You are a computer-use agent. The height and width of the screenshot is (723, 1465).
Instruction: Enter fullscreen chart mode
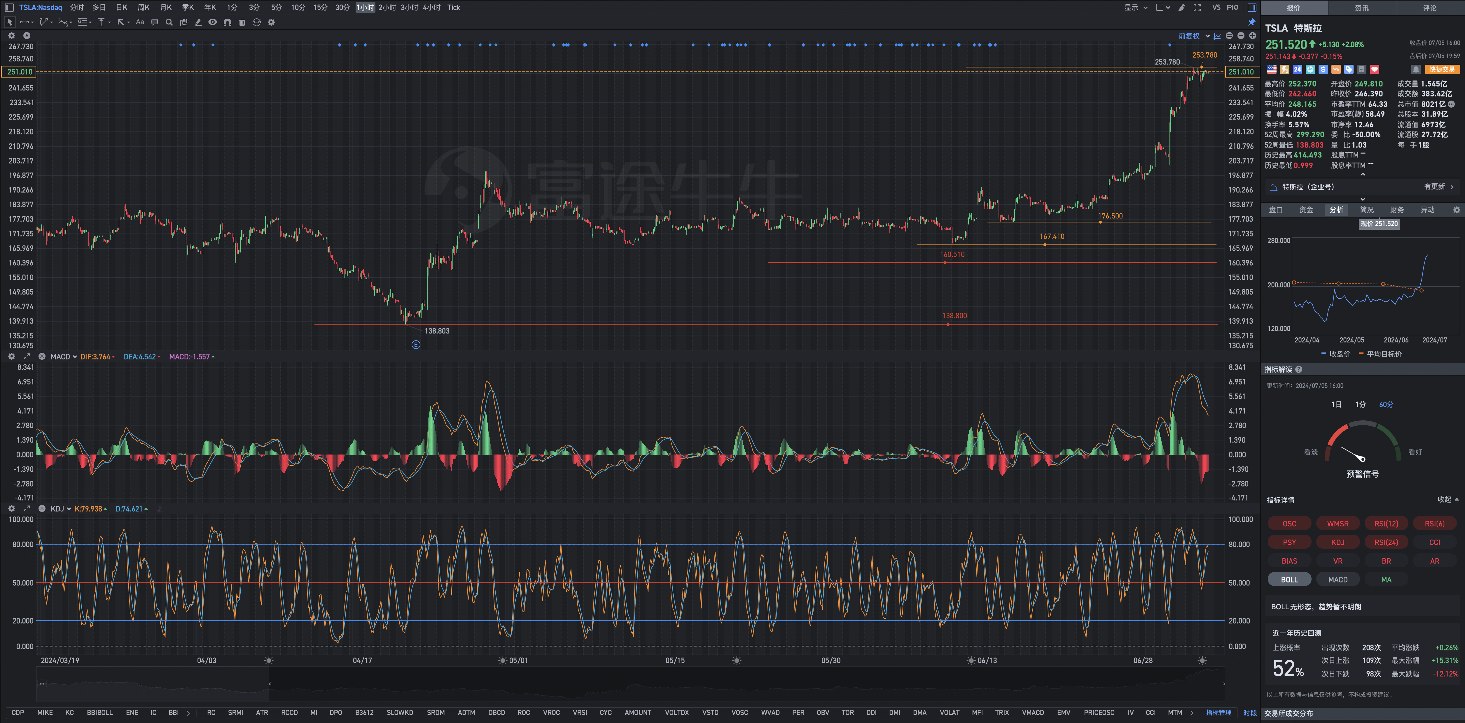point(1197,7)
